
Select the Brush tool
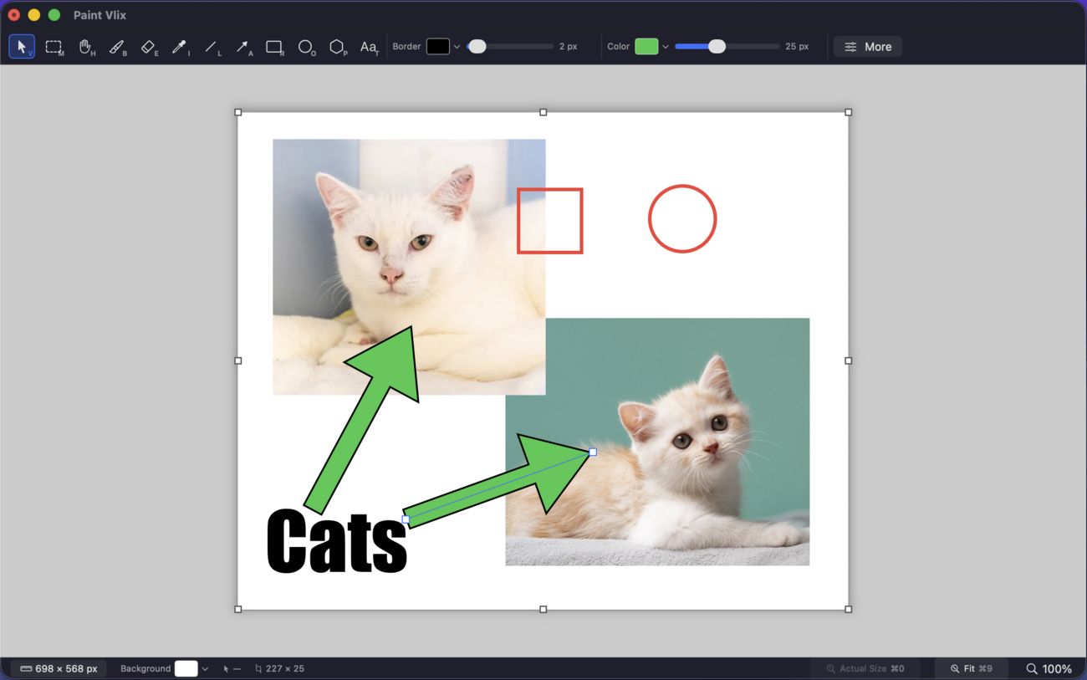[117, 47]
